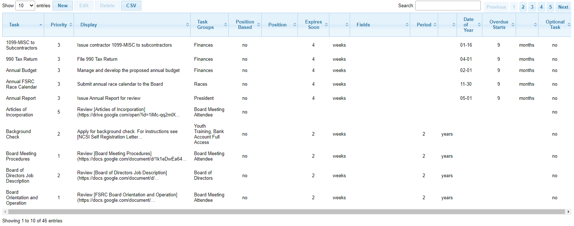Sort by Task column header
The width and height of the screenshot is (574, 226).
pos(23,25)
